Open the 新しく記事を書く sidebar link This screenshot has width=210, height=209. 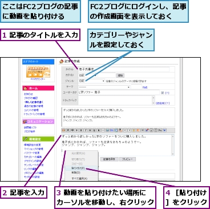(34, 102)
